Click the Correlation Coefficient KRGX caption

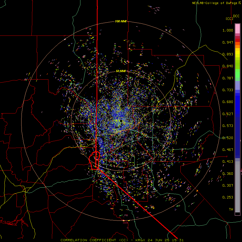click(122, 240)
